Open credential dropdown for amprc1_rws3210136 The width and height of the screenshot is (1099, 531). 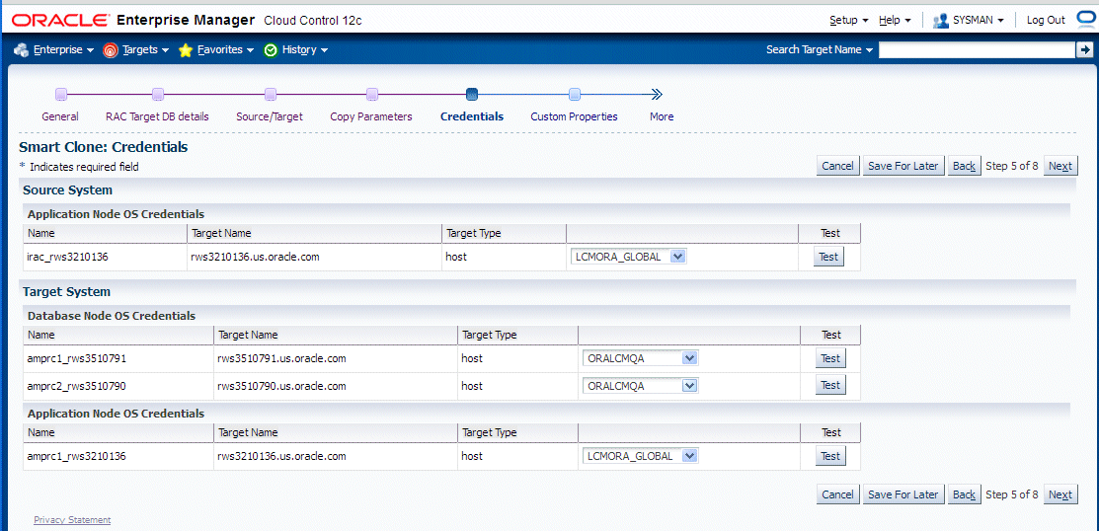(x=641, y=456)
